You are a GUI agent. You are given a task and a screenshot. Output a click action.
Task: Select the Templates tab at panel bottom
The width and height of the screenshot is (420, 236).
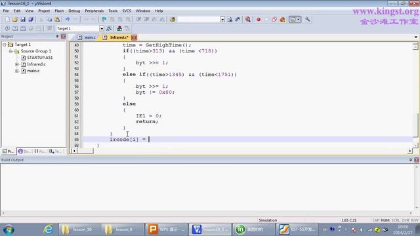(56, 151)
